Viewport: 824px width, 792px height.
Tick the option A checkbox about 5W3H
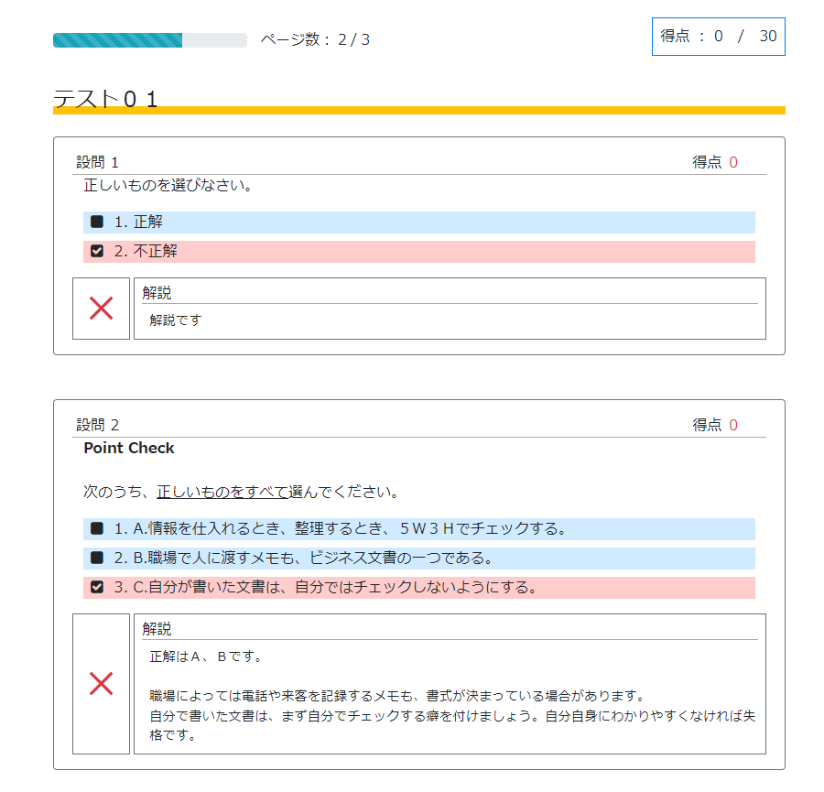pos(97,528)
